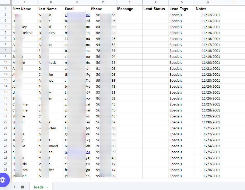
Task: Click the Last Name cell in row 10
Action: point(51,62)
